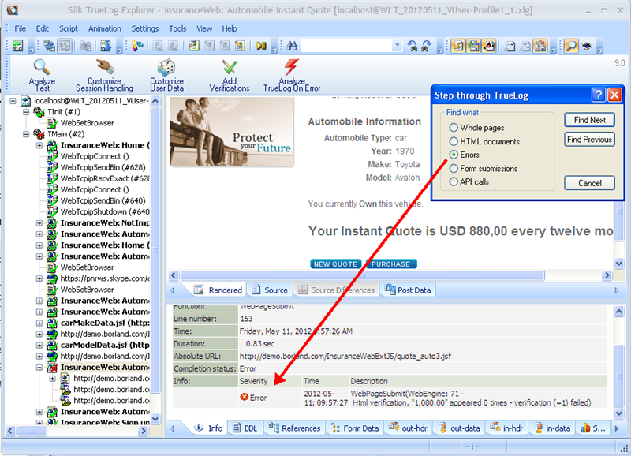Choose the Form submissions radio button

[x=454, y=168]
